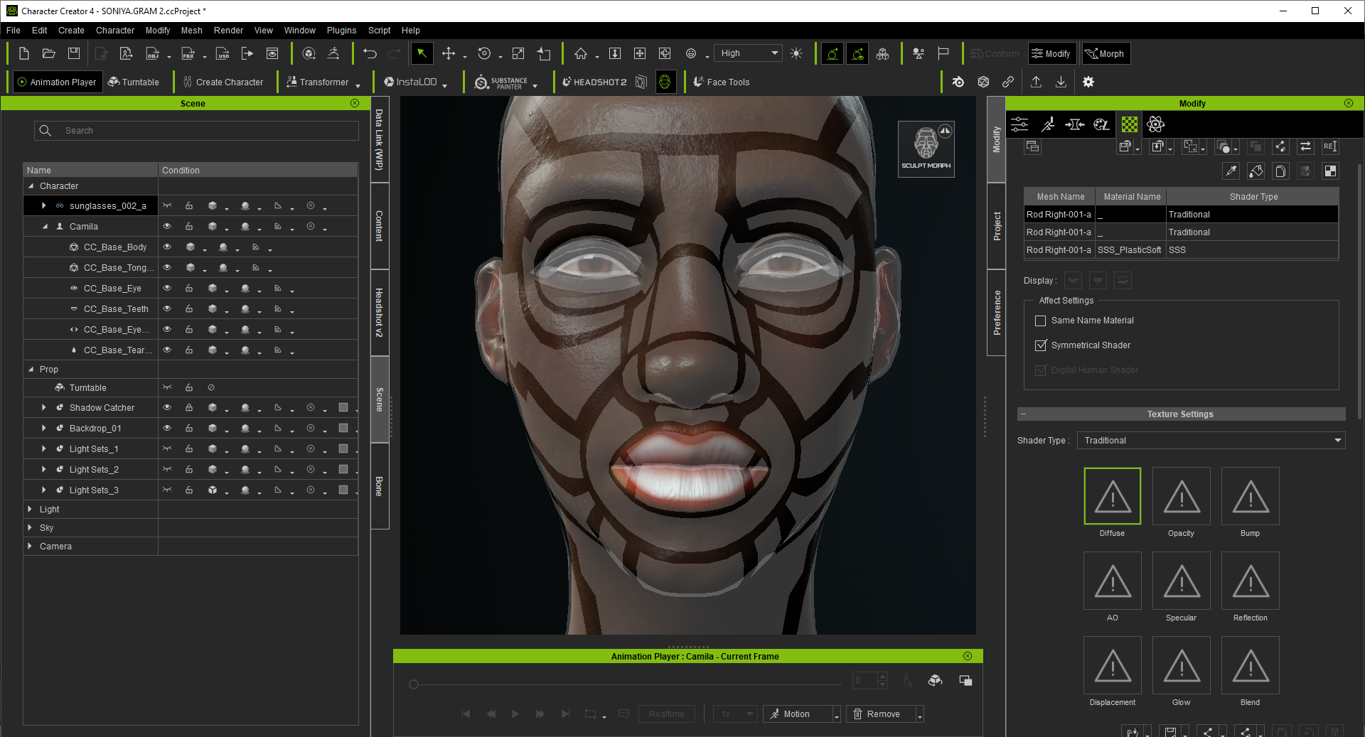Open the Shader Type Traditional dropdown
This screenshot has width=1365, height=737.
1211,441
